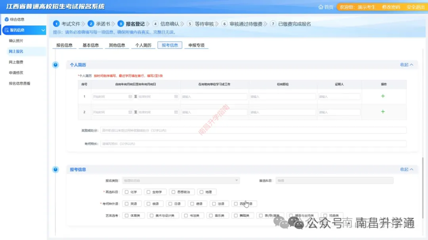
Task: Click step 4 circle 信息确认
Action: 155,24
